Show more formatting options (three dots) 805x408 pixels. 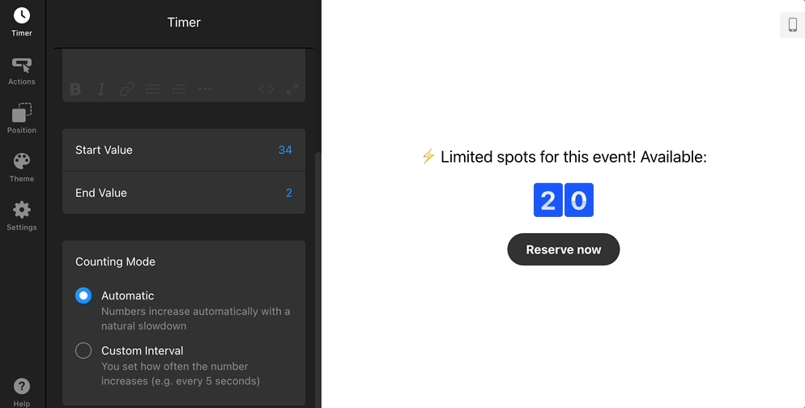pos(205,89)
